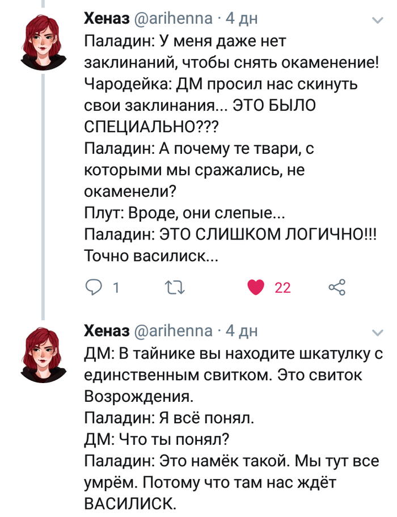397x517 pixels.
Task: Expand the second tweet's chevron menu
Action: pos(377,332)
